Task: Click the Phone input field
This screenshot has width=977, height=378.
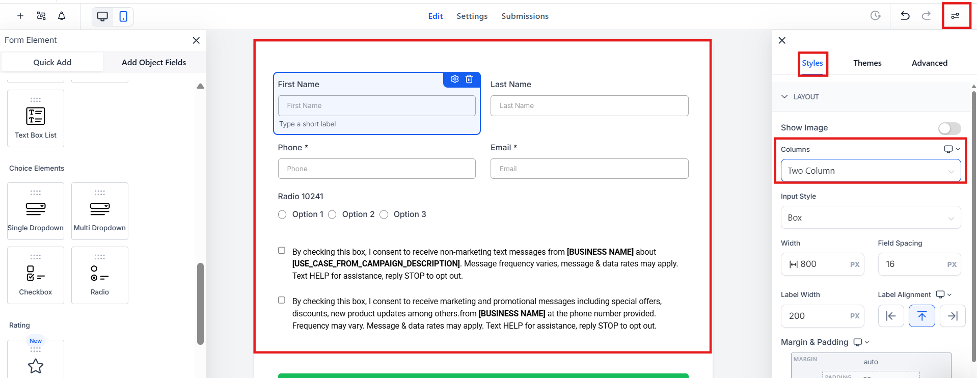Action: pos(376,169)
